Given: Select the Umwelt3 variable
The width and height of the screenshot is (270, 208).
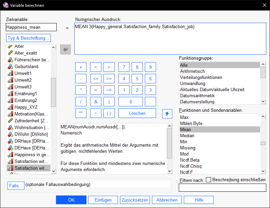Looking at the screenshot, I should 28,87.
